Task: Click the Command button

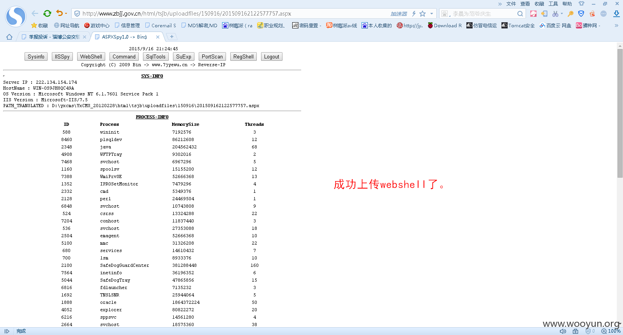Action: pos(124,56)
